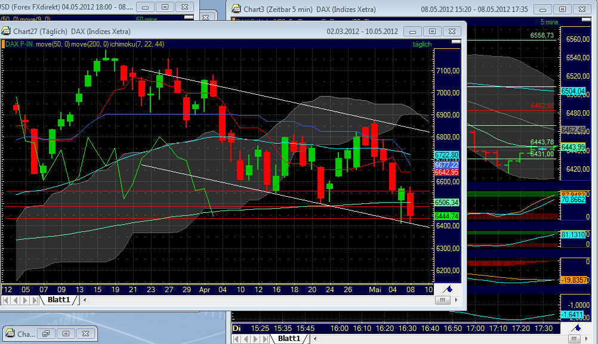598x344 pixels.
Task: Click cyan value tag -1,6411
Action: pyautogui.click(x=572, y=315)
